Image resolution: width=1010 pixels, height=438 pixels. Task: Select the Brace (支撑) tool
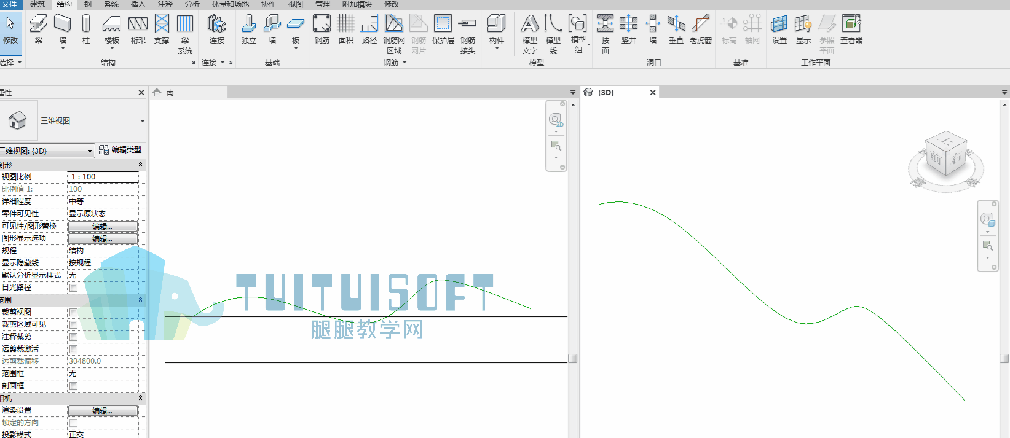(x=162, y=29)
